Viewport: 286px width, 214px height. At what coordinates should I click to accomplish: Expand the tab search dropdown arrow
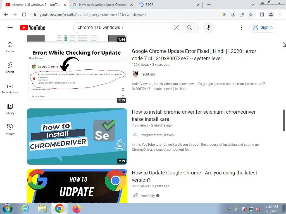(252, 5)
